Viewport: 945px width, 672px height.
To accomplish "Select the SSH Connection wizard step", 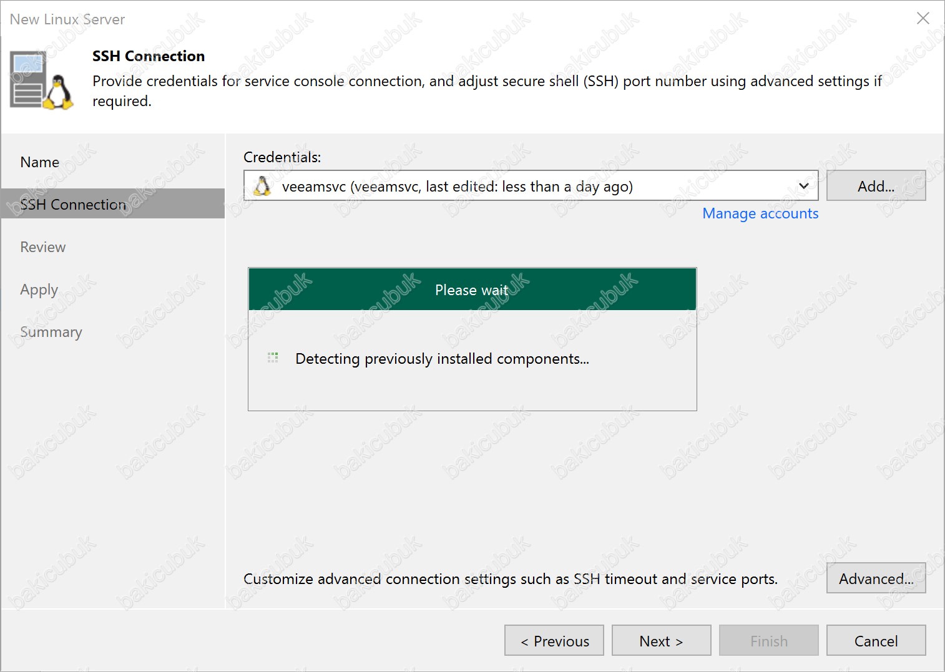I will 112,204.
